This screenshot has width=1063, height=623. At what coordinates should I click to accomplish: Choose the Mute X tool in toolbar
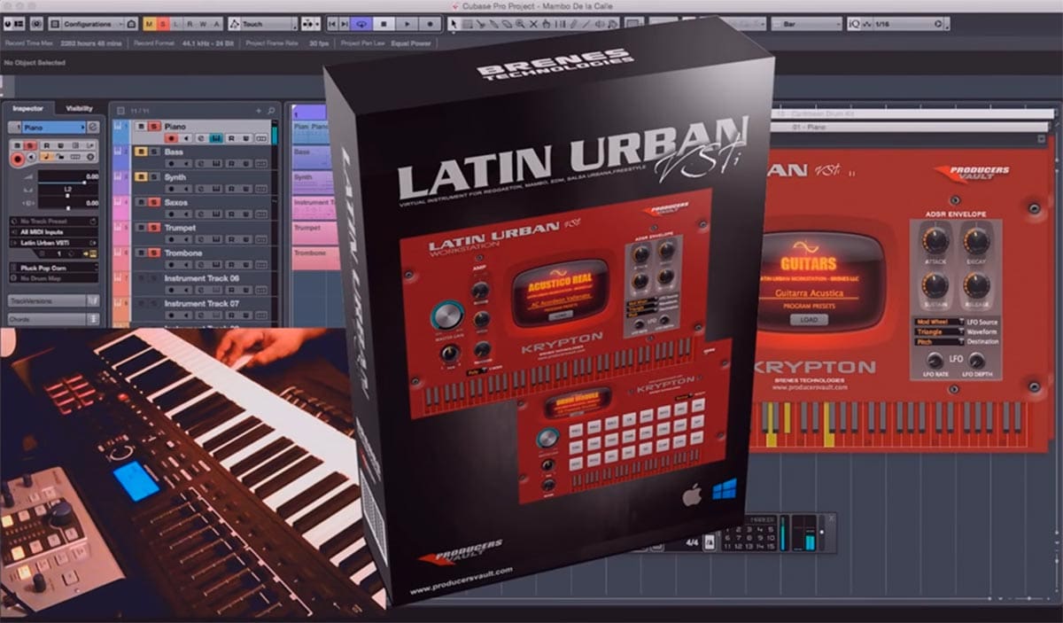533,24
